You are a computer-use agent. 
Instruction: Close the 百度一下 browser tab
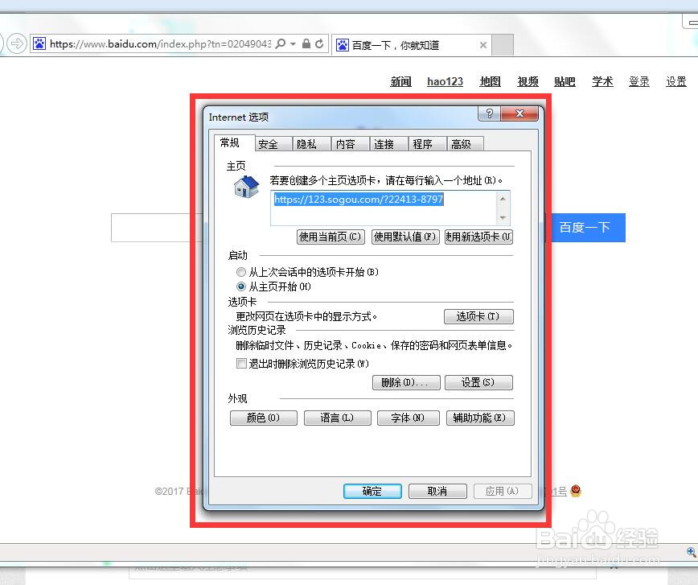pyautogui.click(x=483, y=45)
